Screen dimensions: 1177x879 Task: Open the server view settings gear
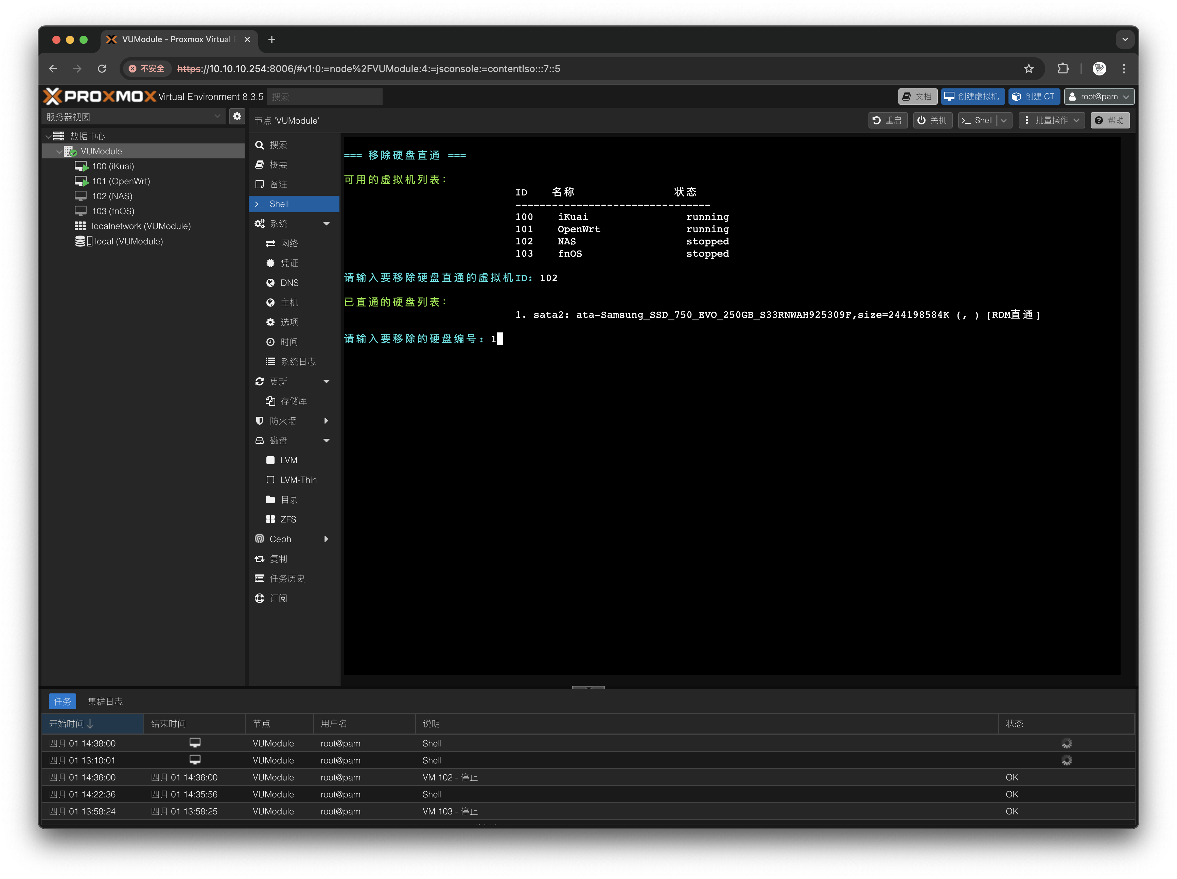pos(237,116)
